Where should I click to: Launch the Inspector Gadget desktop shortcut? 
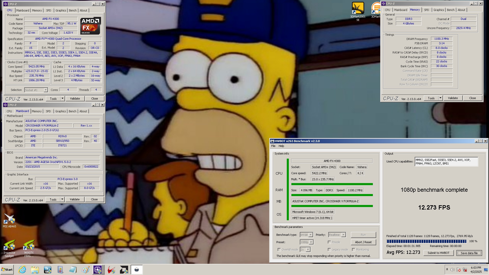coord(9,249)
